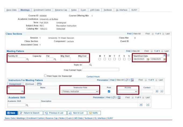Open Instructors grid in new window icon
Screen dimensions: 183x127
[x=127, y=80]
